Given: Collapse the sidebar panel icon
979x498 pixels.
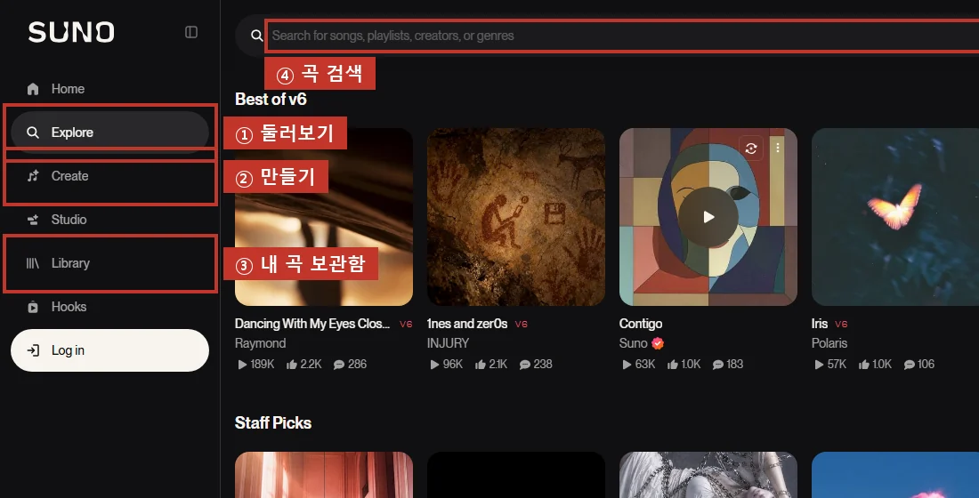Looking at the screenshot, I should coord(191,32).
